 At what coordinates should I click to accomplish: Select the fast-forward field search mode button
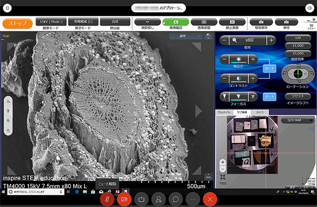147,22
